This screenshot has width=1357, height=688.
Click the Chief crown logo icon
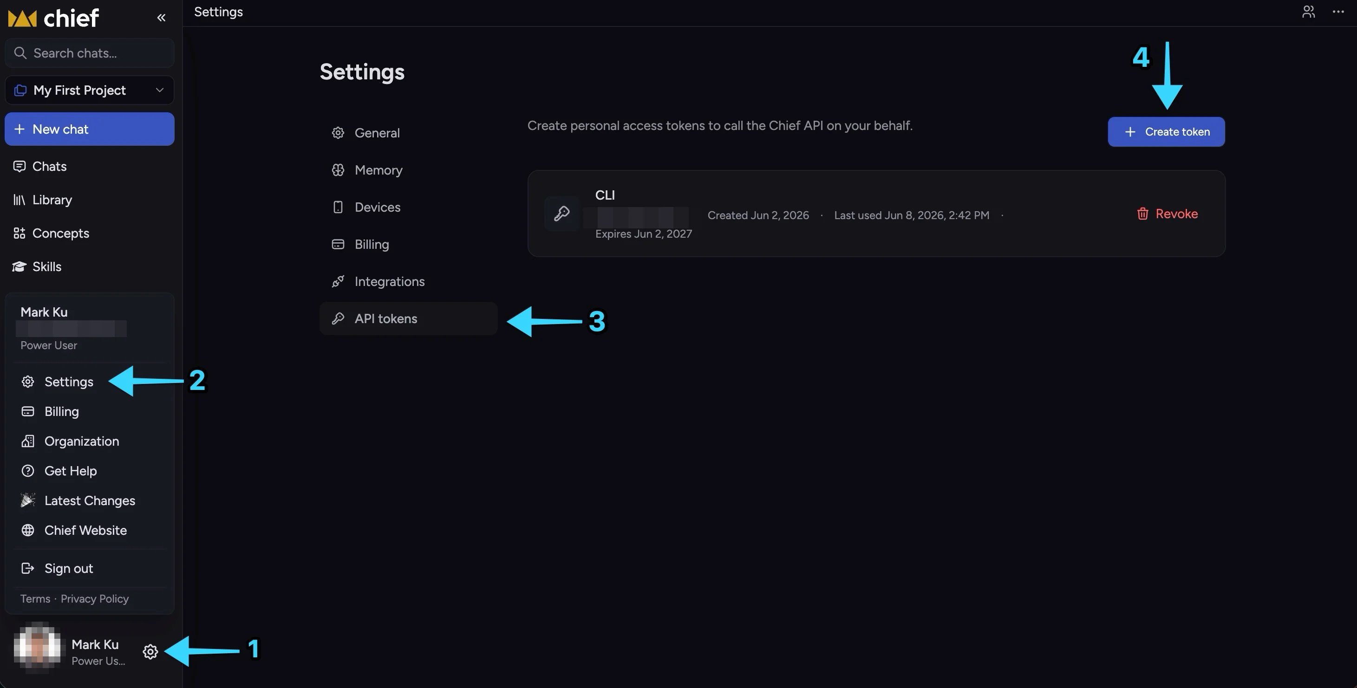22,19
